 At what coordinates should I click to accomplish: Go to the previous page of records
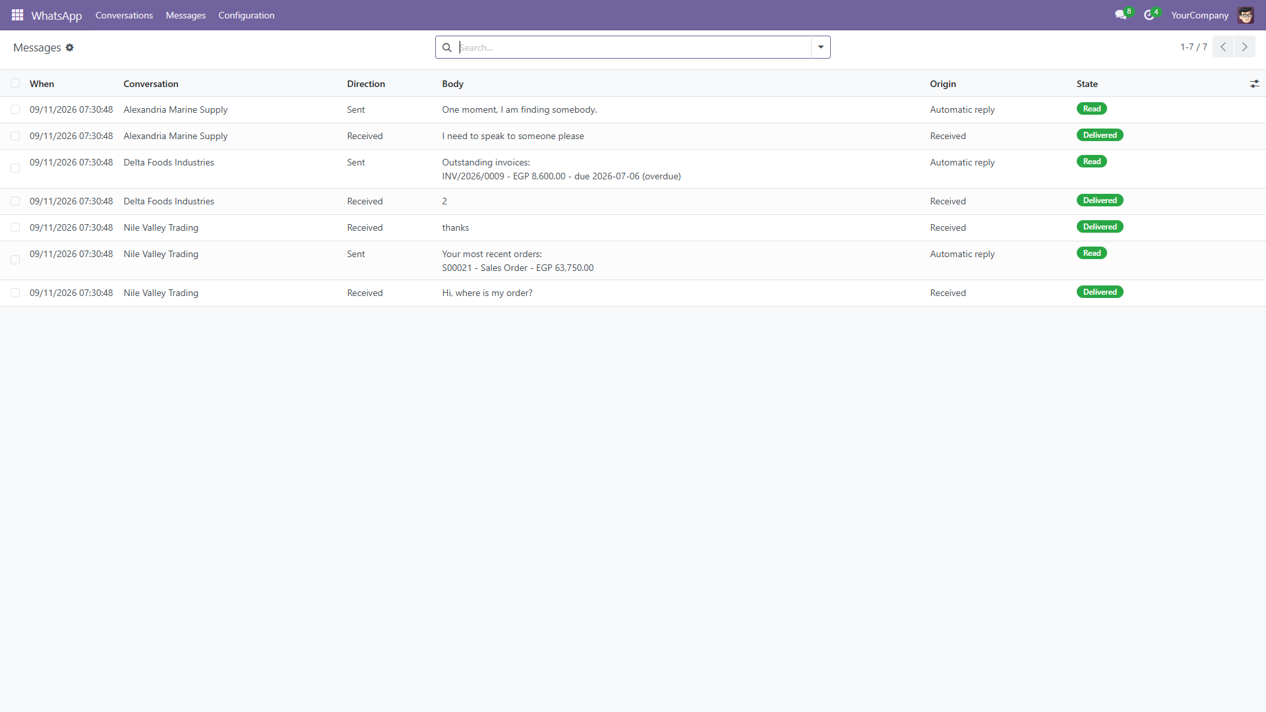click(x=1223, y=47)
